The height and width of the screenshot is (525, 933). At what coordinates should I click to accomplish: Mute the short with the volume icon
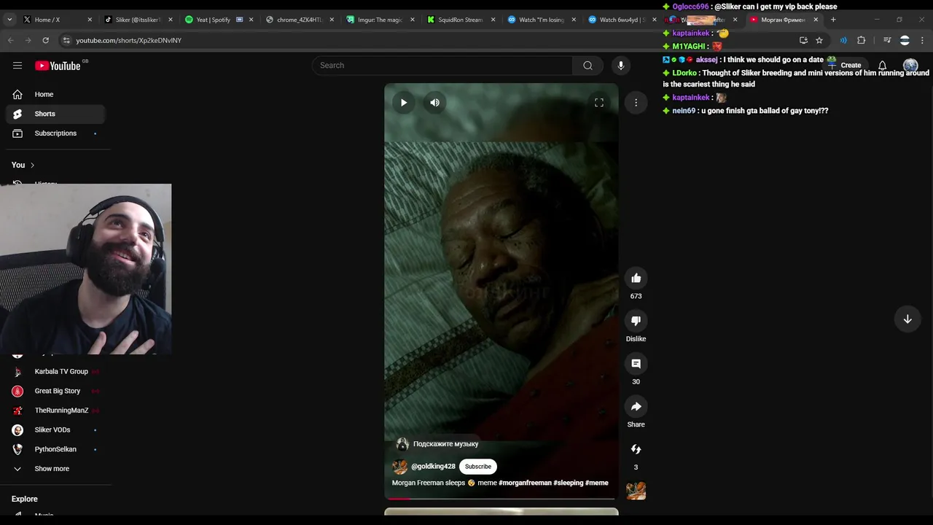[x=435, y=103]
